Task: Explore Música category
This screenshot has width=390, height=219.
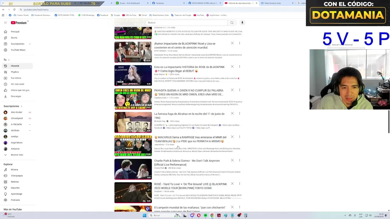Action: point(14,169)
